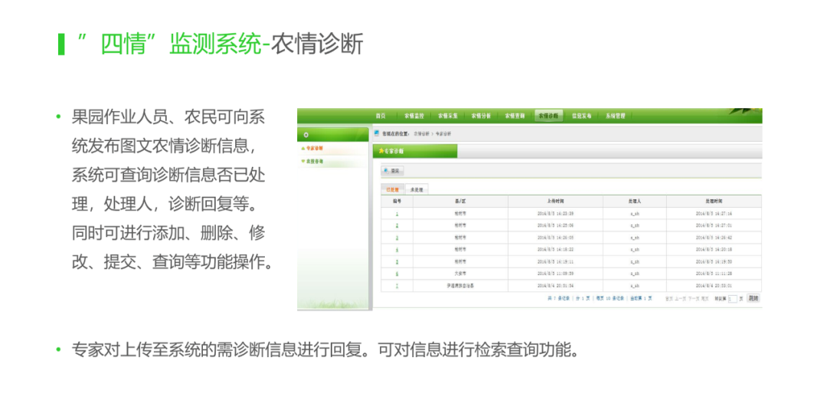
Task: Select 专家诊断 in the left sidebar
Action: click(x=313, y=149)
